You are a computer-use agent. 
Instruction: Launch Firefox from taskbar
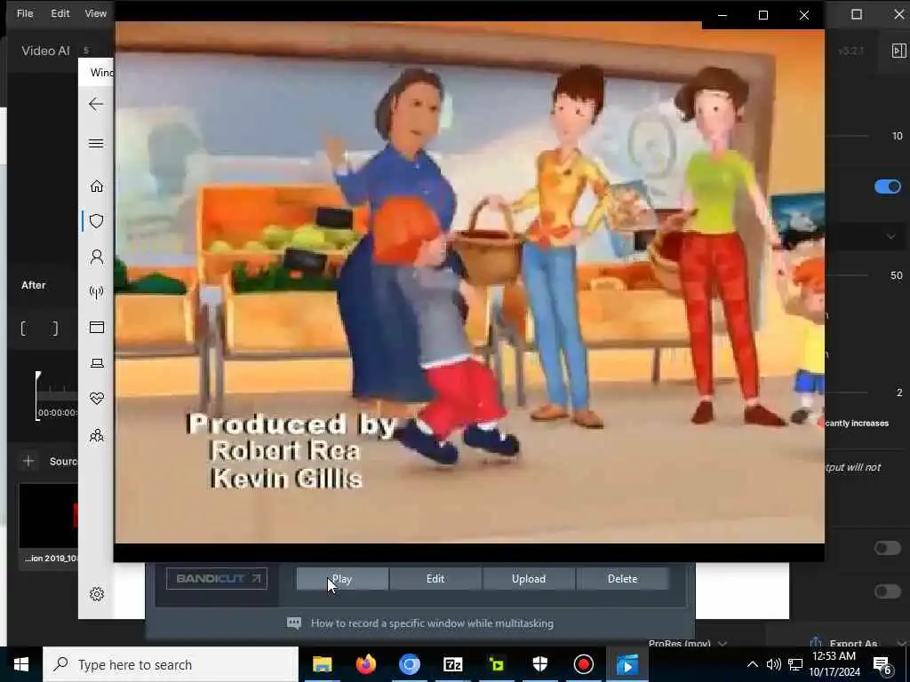coord(365,664)
